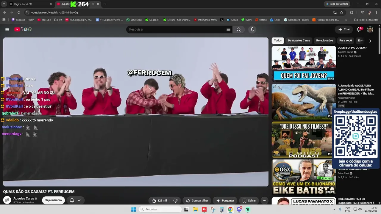The height and width of the screenshot is (214, 381).
Task: Open Calculator from taskbar
Action: coord(221,209)
